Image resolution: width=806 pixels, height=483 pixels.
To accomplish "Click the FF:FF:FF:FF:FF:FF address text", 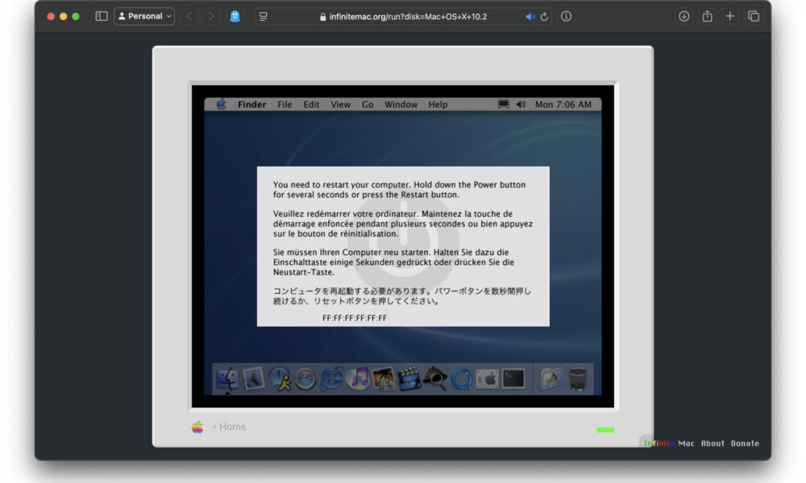I will tap(355, 318).
